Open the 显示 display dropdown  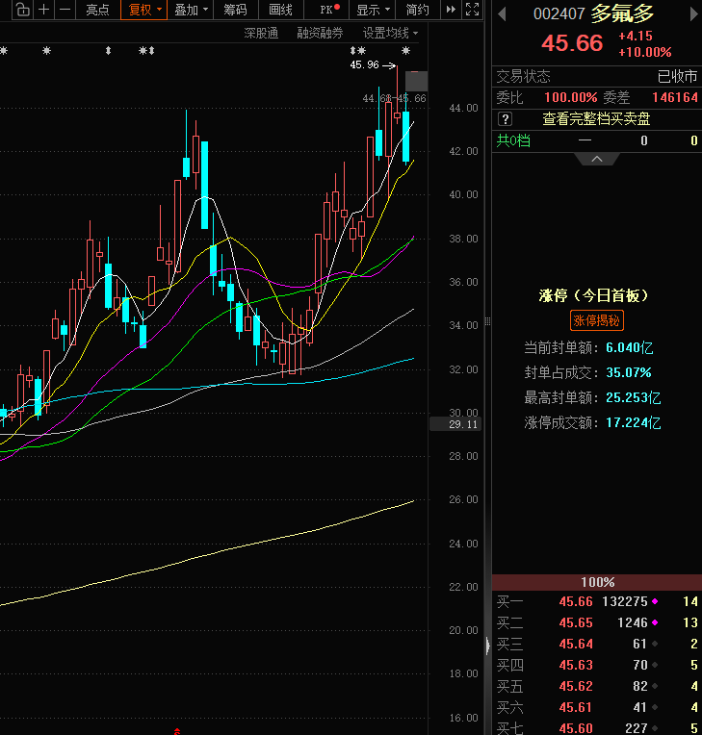[373, 10]
